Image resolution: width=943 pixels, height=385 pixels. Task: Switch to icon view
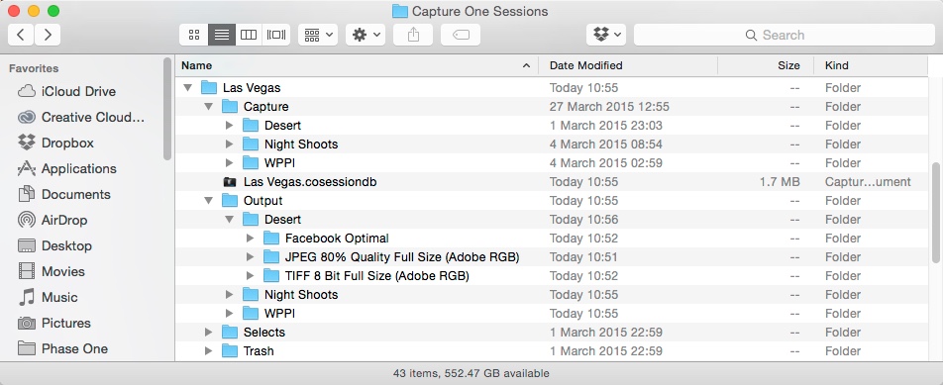click(194, 35)
